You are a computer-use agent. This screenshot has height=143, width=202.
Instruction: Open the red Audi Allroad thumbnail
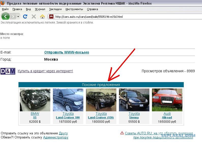tap(167, 100)
